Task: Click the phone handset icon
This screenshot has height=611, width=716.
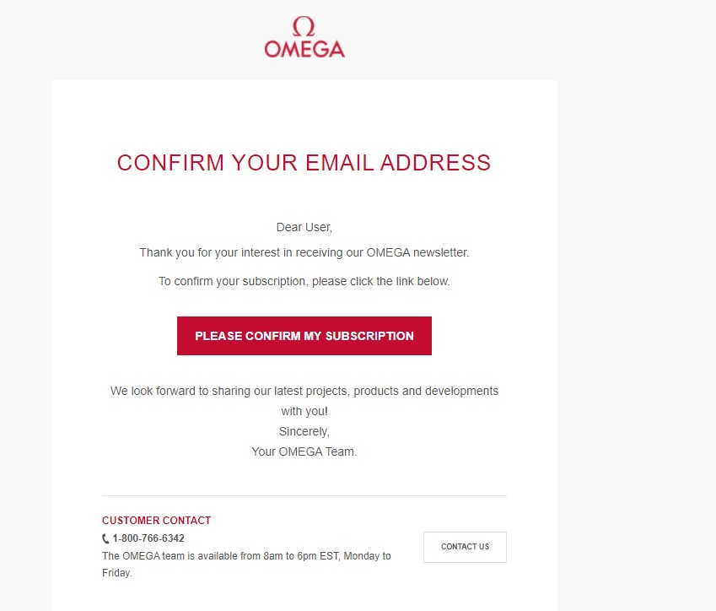Action: click(105, 538)
